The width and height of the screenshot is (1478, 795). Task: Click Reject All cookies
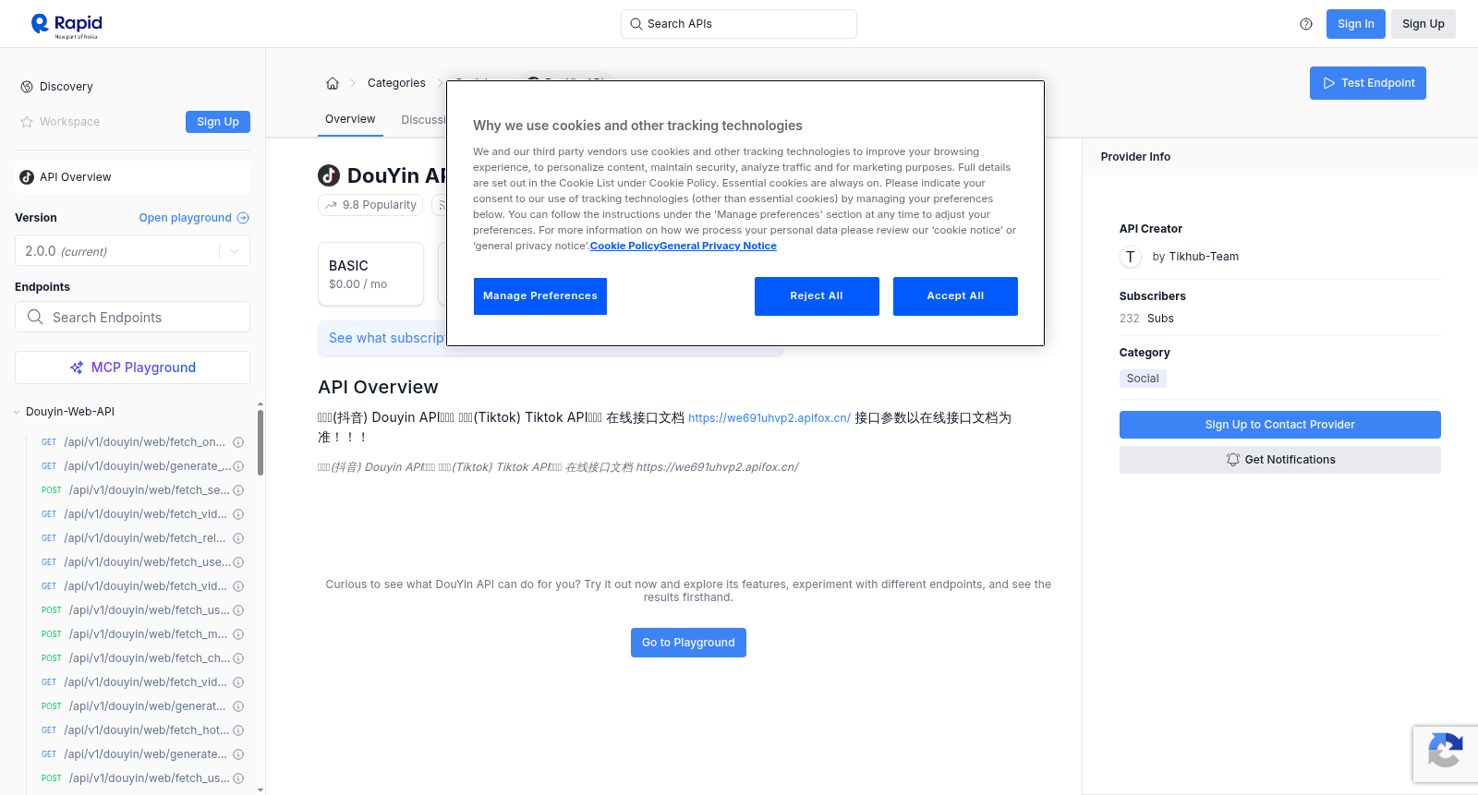pos(817,296)
